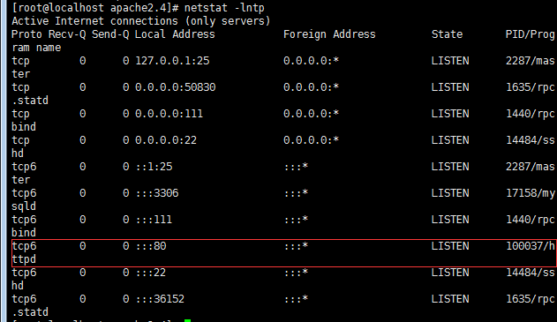The width and height of the screenshot is (557, 322).
Task: Click the wrapped '.statd' under the :::36152 row
Action: [x=30, y=312]
